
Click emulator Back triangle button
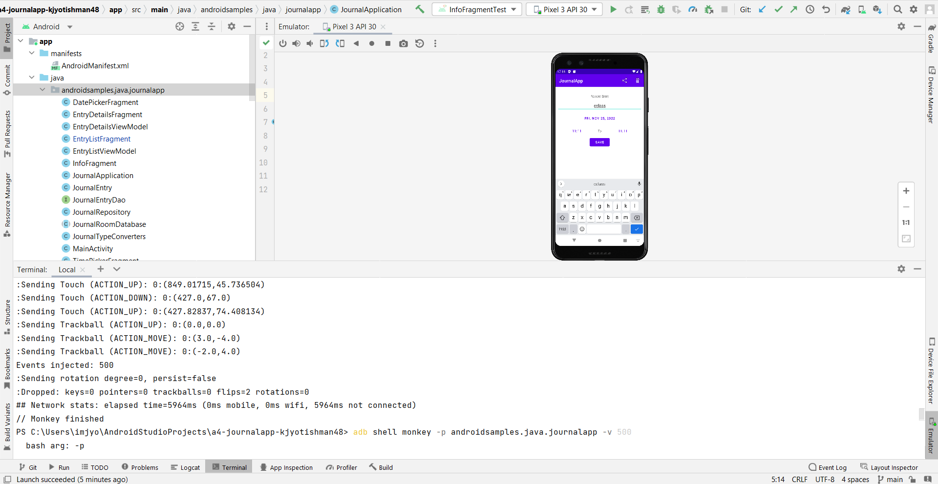click(356, 43)
